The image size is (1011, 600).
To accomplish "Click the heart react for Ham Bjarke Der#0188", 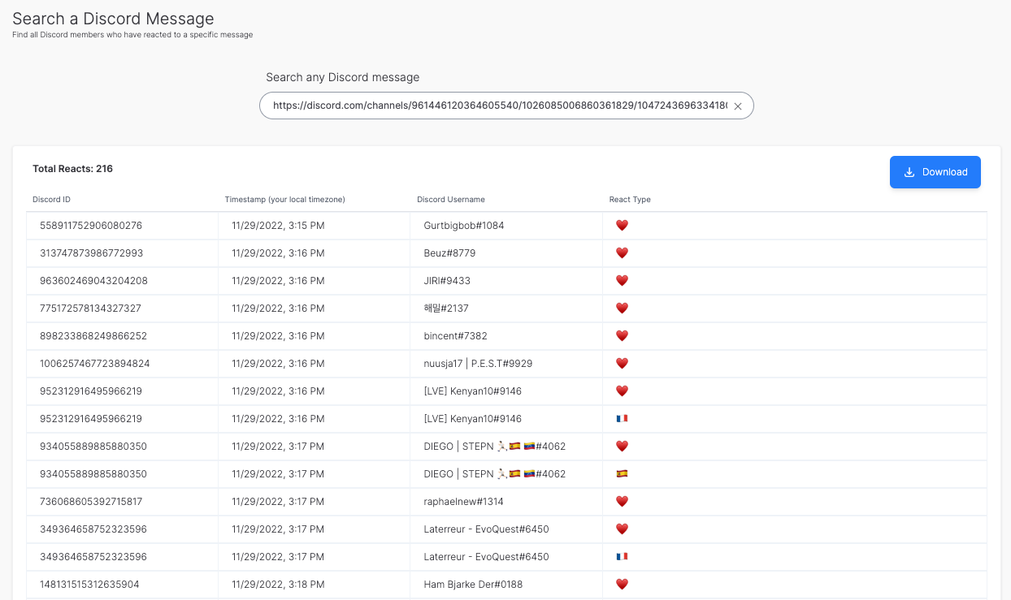I will click(622, 585).
